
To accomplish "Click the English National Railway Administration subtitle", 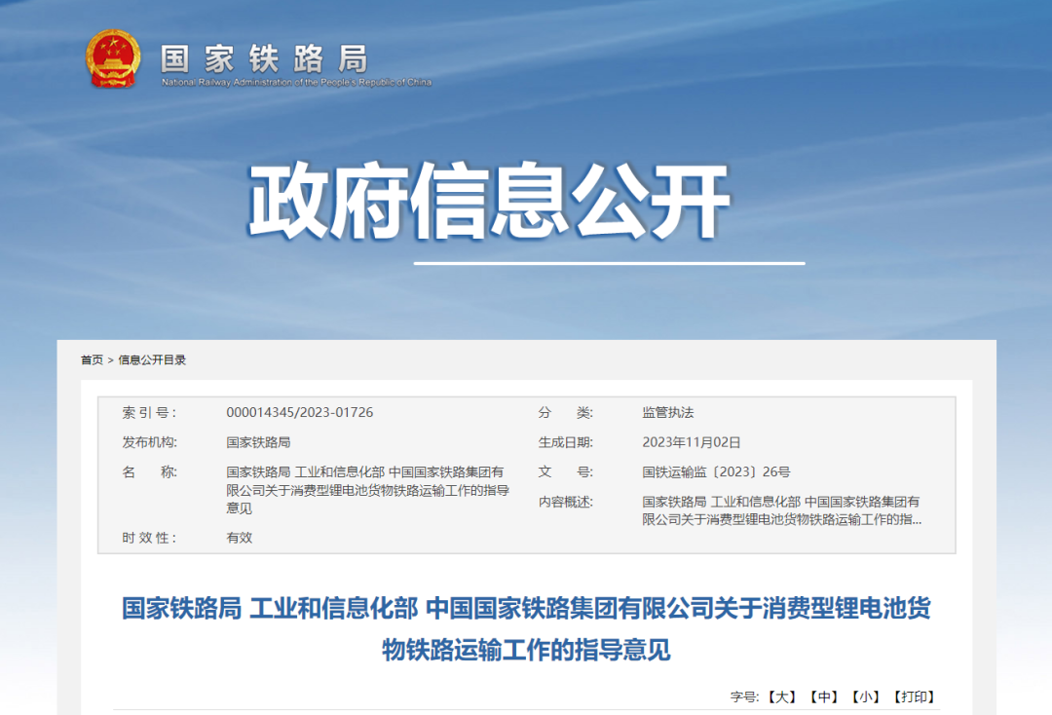I will click(296, 82).
